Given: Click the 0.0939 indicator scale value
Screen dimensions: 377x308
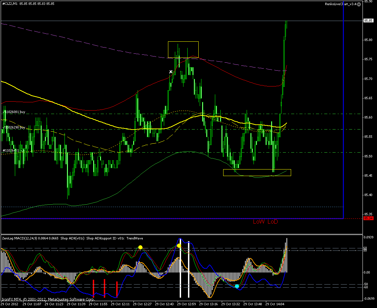Looking at the screenshot, I should point(368,237).
